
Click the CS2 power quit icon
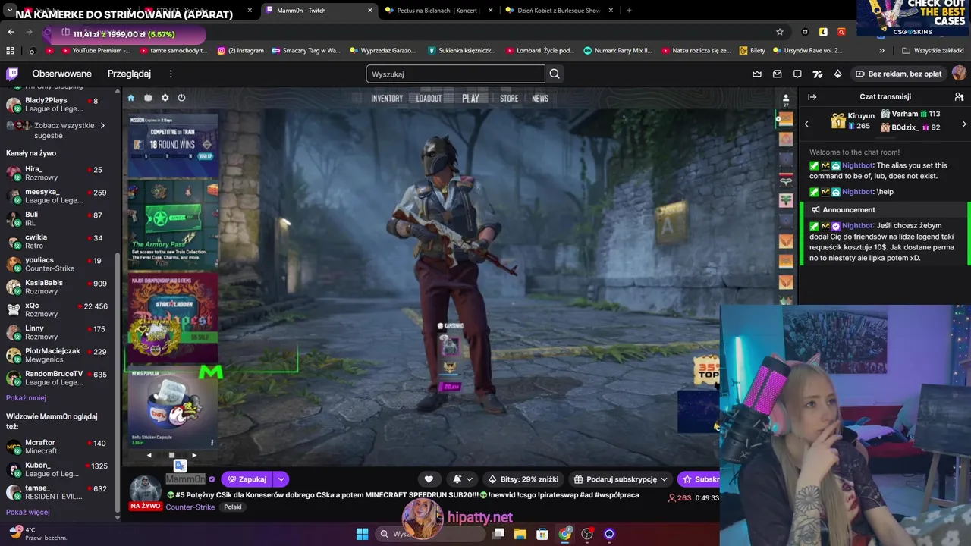(x=181, y=98)
